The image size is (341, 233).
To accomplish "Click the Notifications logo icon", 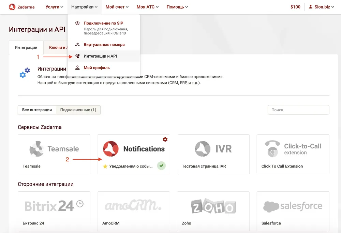I will 111,149.
